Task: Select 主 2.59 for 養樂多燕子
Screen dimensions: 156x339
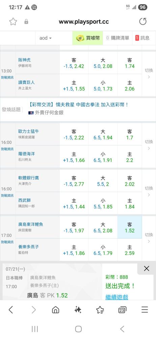Action: pos(130,250)
